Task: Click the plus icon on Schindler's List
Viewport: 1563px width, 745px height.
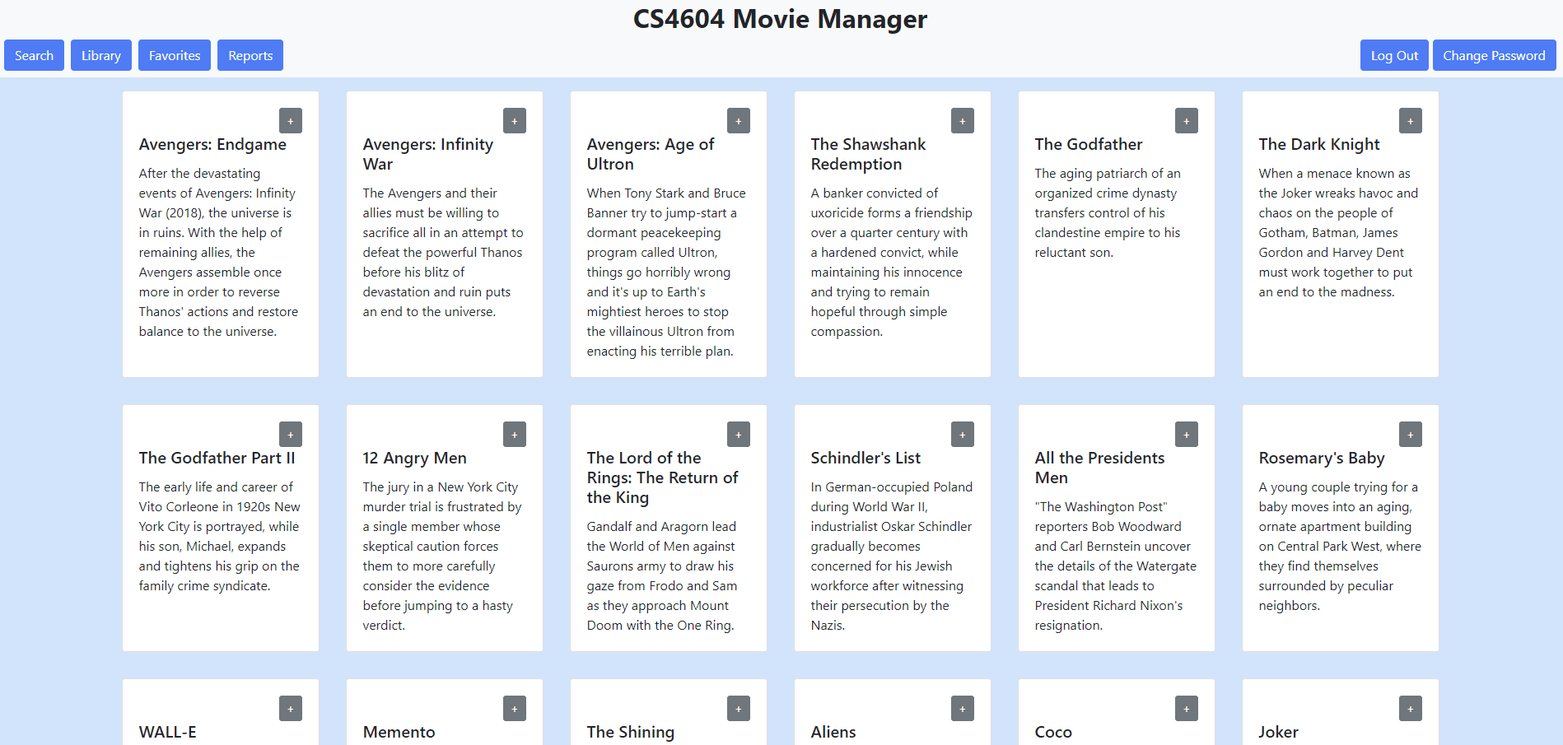Action: click(962, 434)
